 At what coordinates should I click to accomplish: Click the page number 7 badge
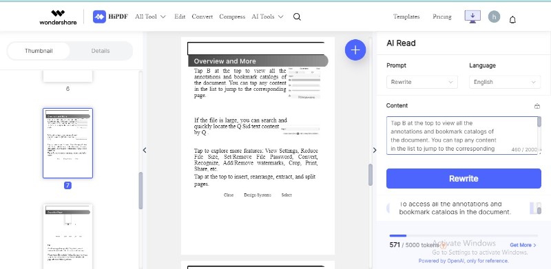pos(67,186)
